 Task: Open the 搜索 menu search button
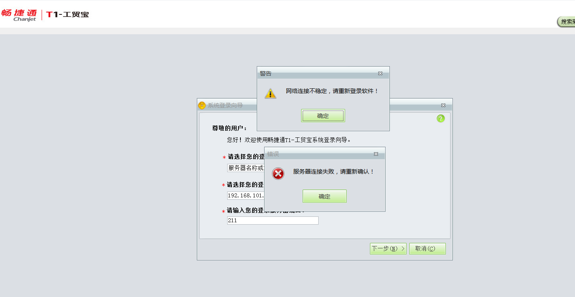[x=567, y=22]
